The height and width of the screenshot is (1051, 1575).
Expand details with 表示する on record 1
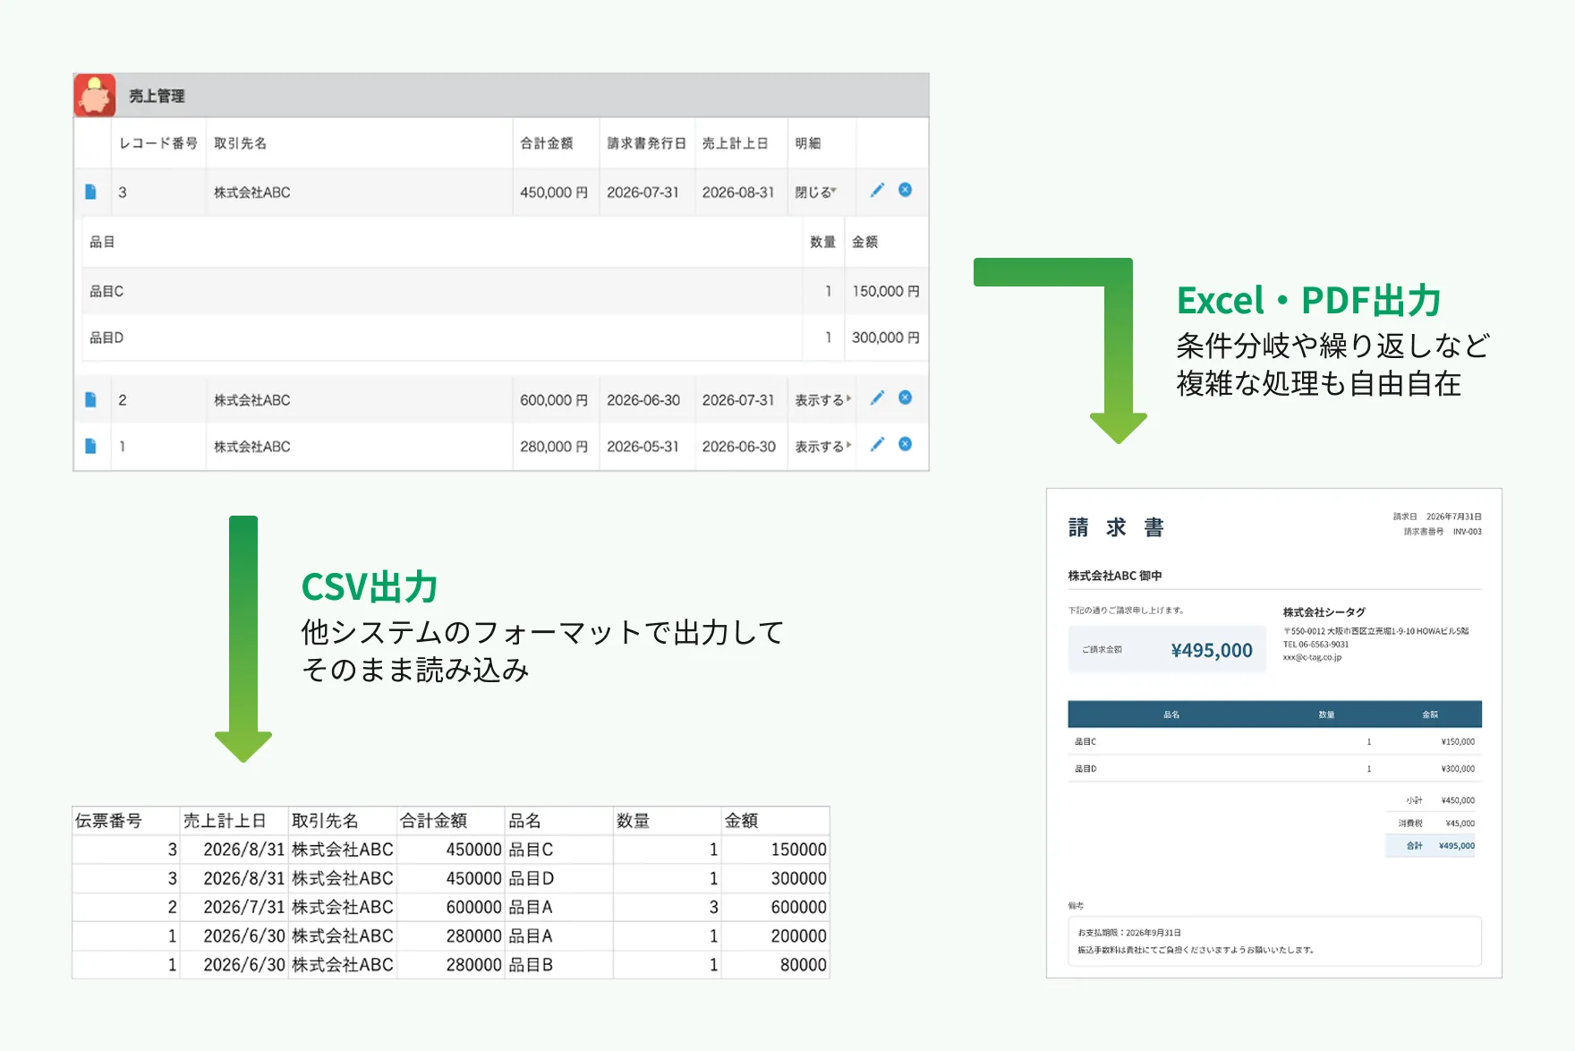tap(823, 447)
